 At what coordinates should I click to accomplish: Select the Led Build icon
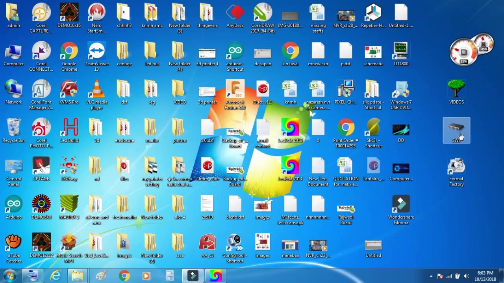tap(69, 131)
